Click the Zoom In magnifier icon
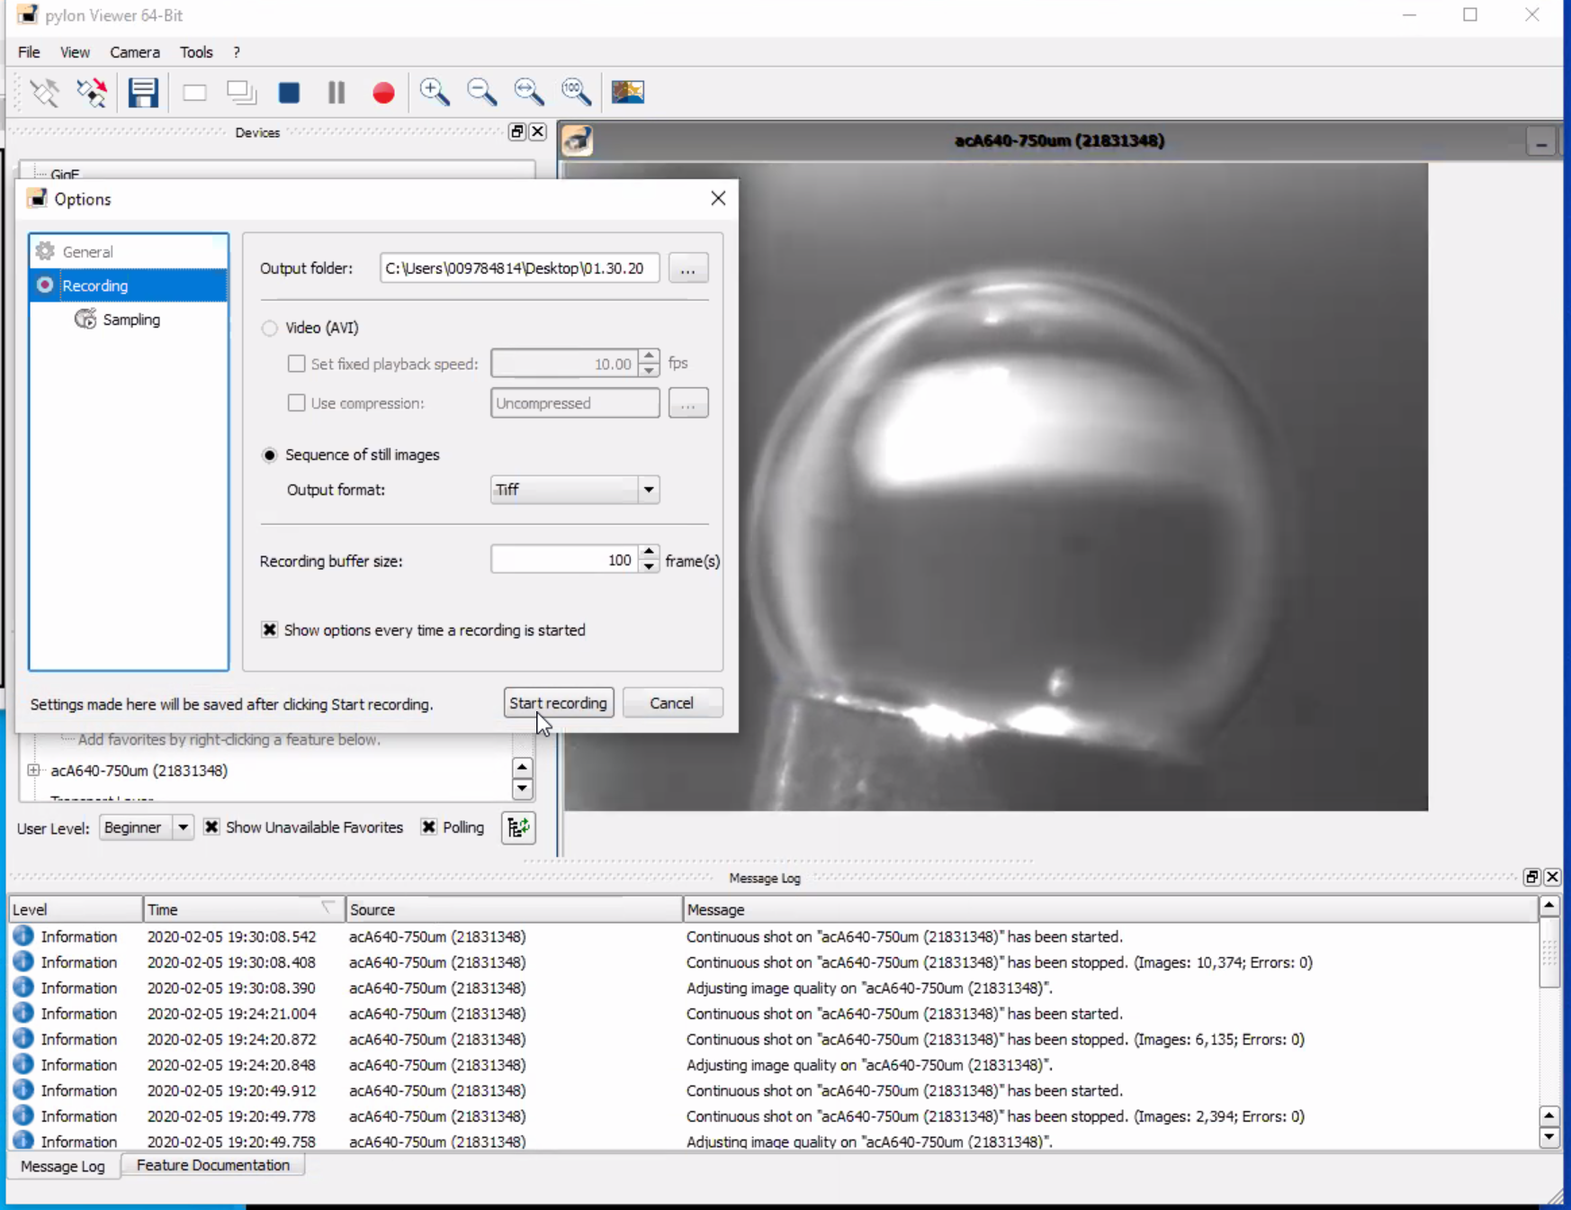Viewport: 1571px width, 1210px height. (x=435, y=93)
